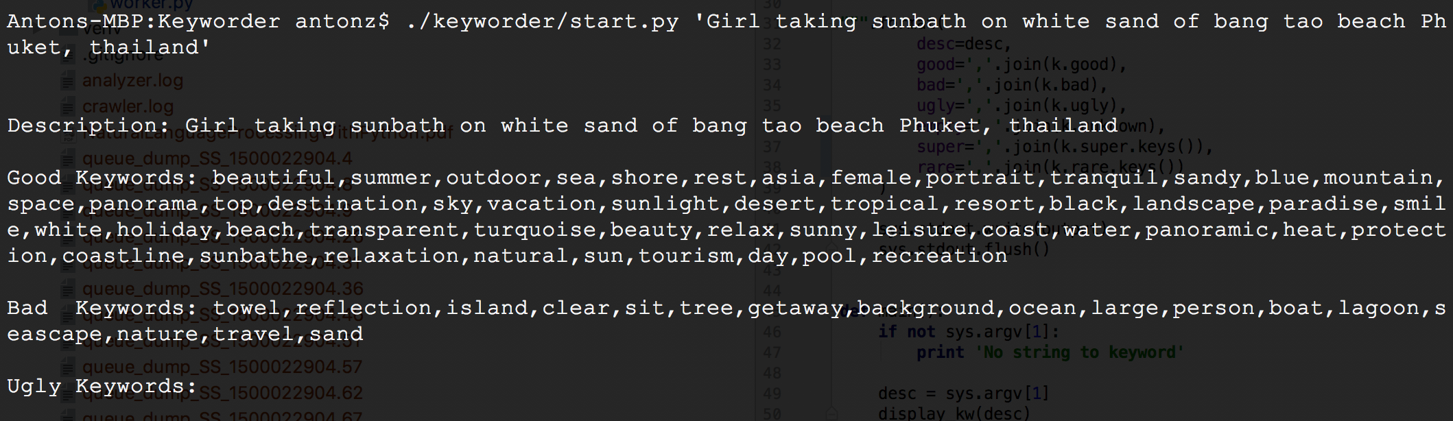1453x421 pixels.
Task: Click the file icon beside crawler.log
Action: coord(67,108)
